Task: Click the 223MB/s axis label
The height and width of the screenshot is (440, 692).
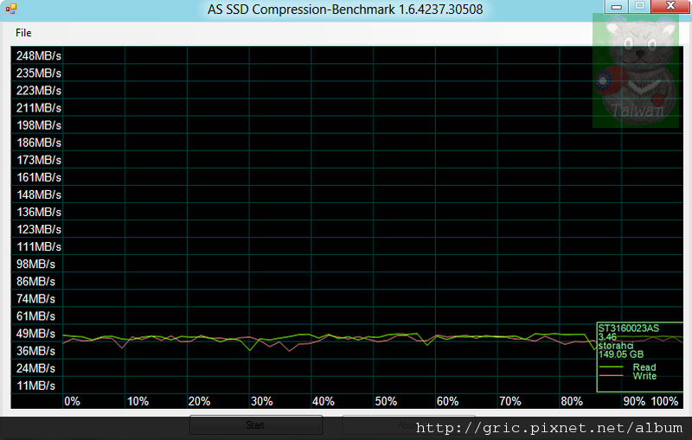Action: (39, 91)
